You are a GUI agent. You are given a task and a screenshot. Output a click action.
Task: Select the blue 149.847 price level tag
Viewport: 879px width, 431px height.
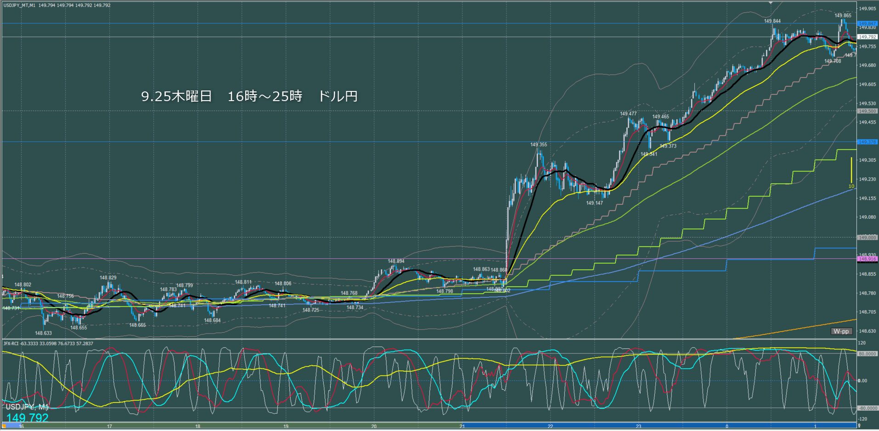coord(867,23)
